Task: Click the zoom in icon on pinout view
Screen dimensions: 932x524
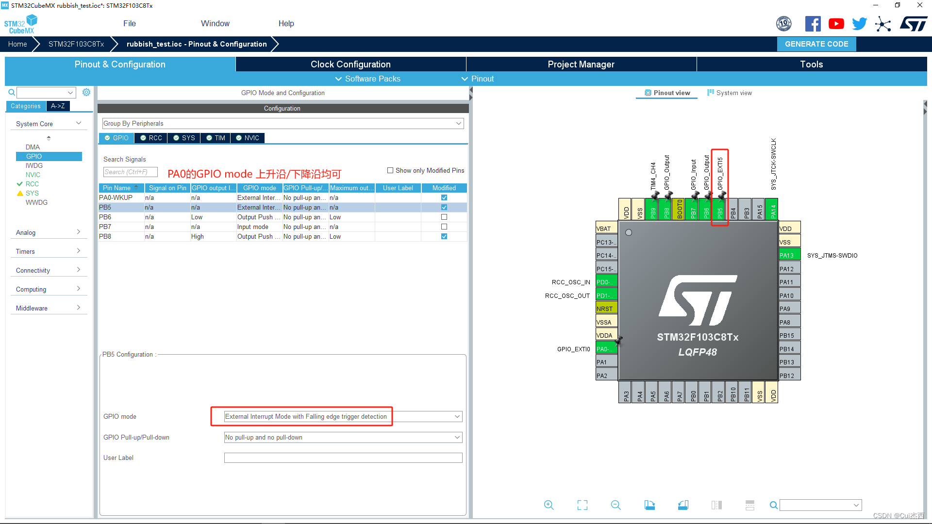Action: (549, 505)
